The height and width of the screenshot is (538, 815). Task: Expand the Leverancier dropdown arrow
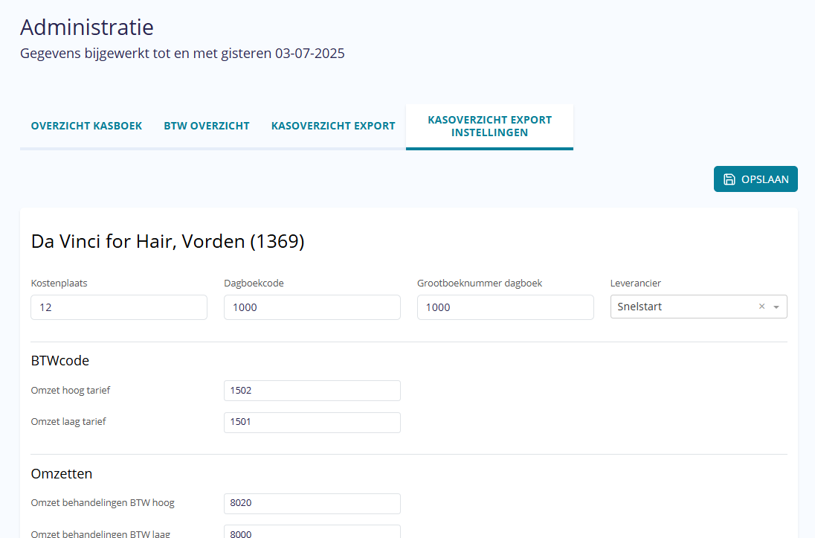tap(776, 307)
